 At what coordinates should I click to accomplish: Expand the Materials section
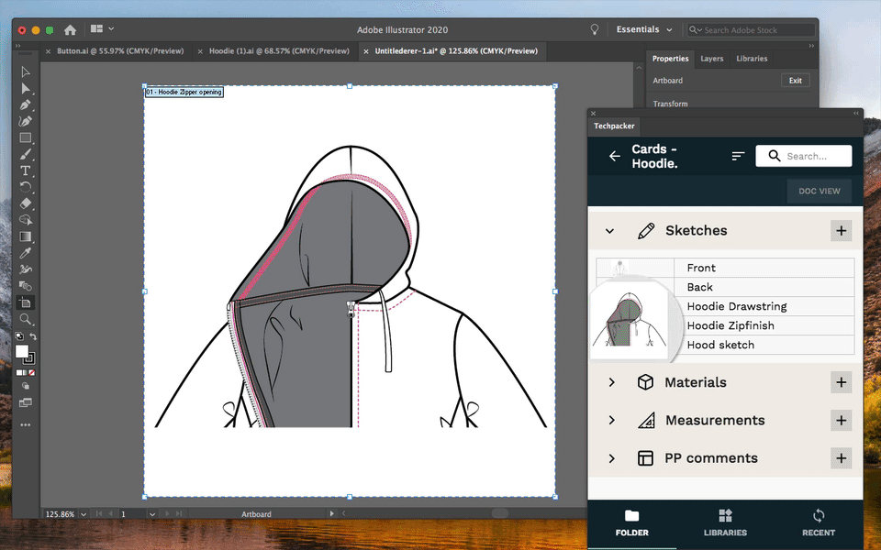coord(611,382)
